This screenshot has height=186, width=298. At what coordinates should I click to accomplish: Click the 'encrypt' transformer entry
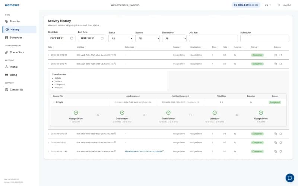(58, 87)
